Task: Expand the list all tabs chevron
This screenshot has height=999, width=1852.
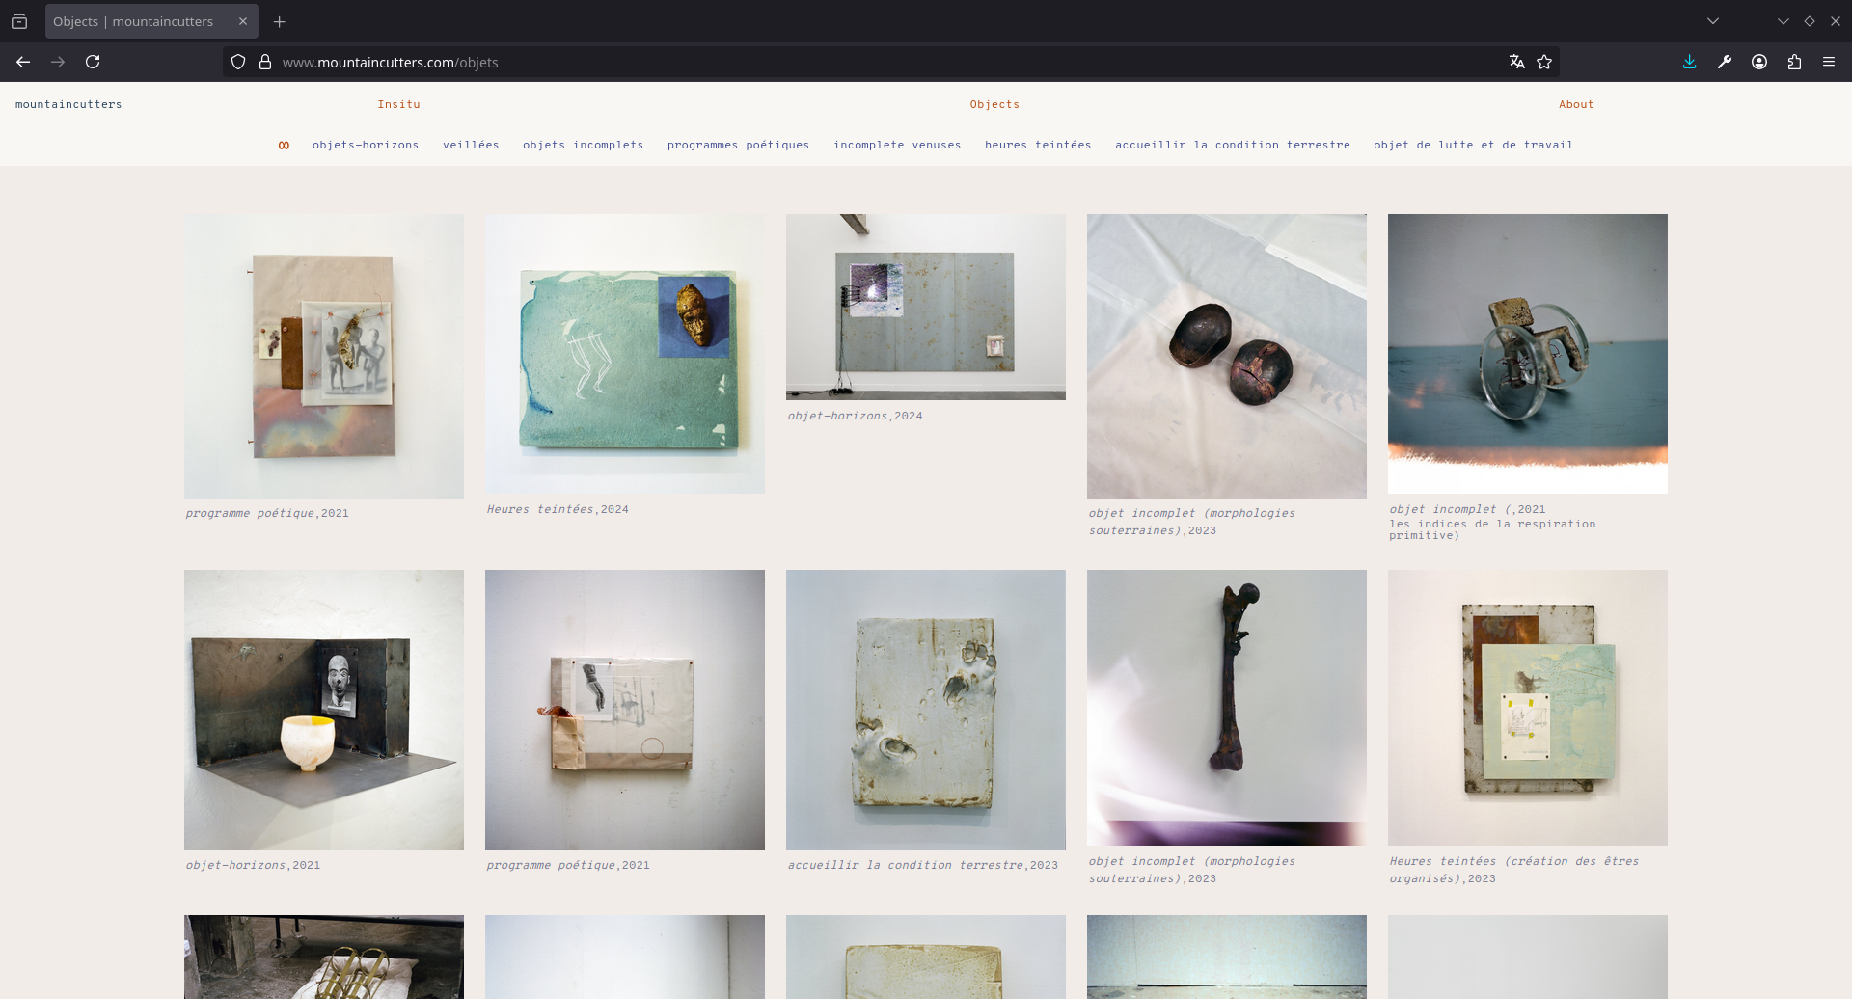Action: [1713, 21]
